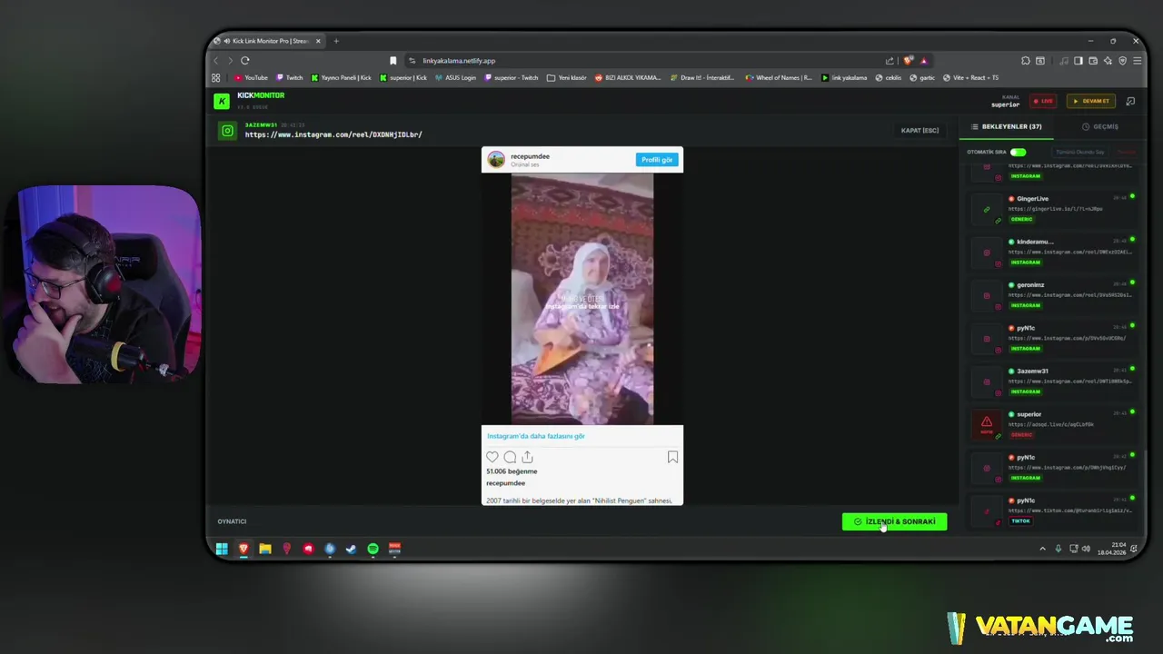Click the Tümünü Okundu Say button
The height and width of the screenshot is (654, 1163).
[x=1079, y=153]
